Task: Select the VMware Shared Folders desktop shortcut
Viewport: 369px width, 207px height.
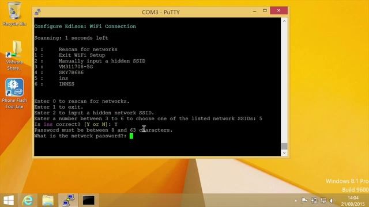Action: 14,55
